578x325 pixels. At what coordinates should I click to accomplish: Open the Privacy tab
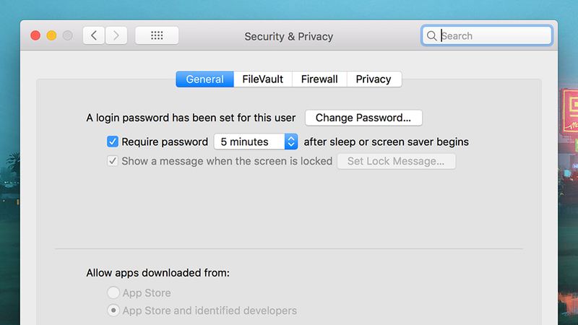(x=374, y=79)
